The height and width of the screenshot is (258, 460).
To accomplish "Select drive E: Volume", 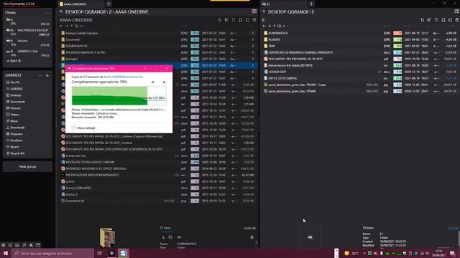I will [x=27, y=43].
